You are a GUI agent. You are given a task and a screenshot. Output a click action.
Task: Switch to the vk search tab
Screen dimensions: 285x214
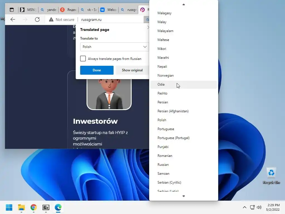(x=89, y=10)
